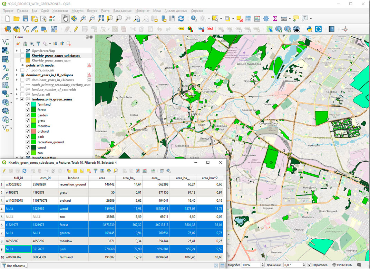The width and height of the screenshot is (370, 269).
Task: Open the Проект menu
Action: (x=8, y=11)
